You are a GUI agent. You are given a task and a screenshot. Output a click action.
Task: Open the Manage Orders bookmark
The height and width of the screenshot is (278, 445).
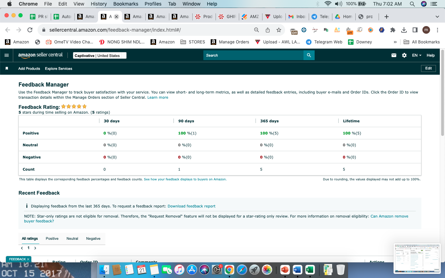click(230, 42)
